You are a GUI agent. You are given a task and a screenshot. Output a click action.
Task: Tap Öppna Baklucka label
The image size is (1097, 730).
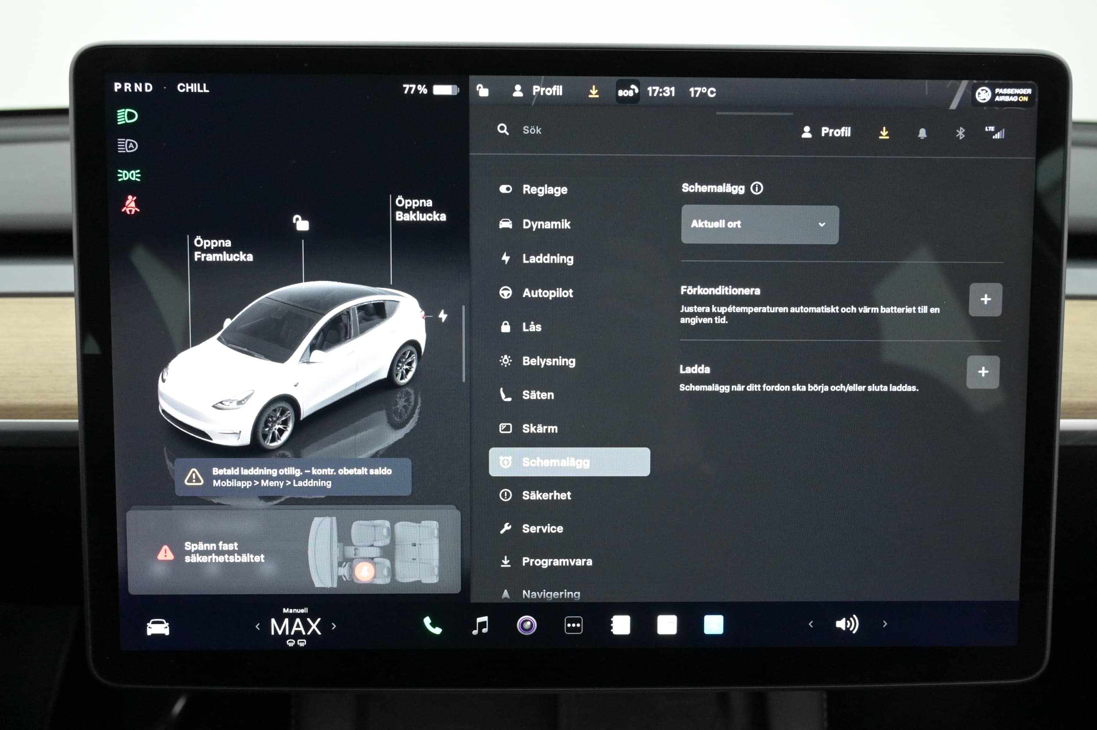point(420,209)
